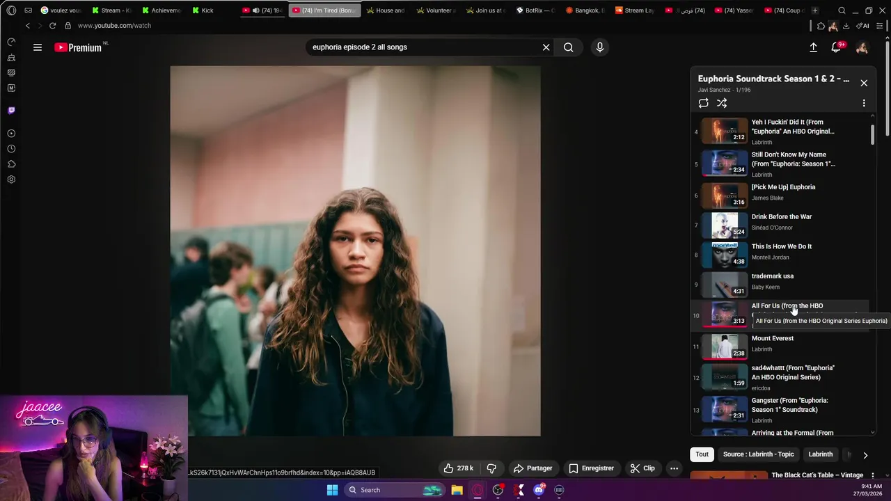Click the Partager share button

click(533, 468)
